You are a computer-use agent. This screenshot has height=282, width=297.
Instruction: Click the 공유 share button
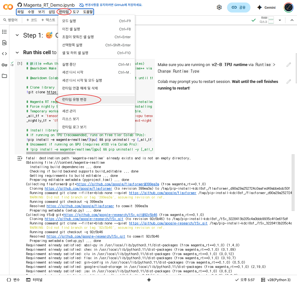239,8
